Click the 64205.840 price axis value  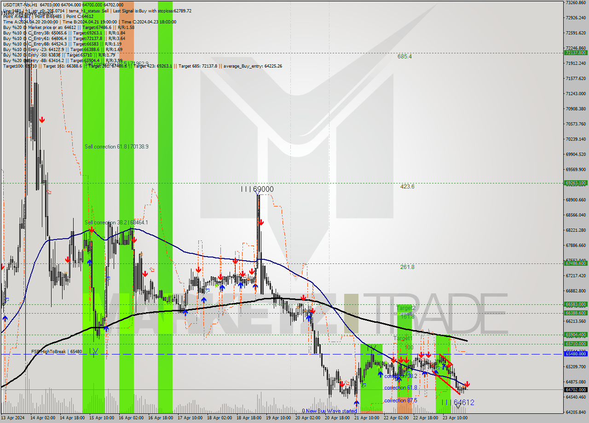click(576, 412)
